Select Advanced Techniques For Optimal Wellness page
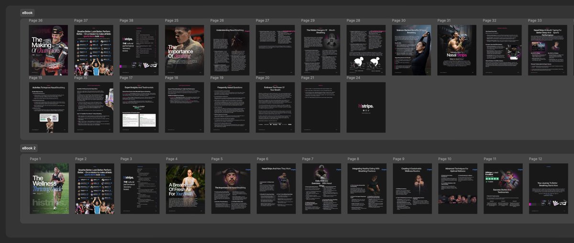Image resolution: width=574 pixels, height=243 pixels. pyautogui.click(x=458, y=188)
